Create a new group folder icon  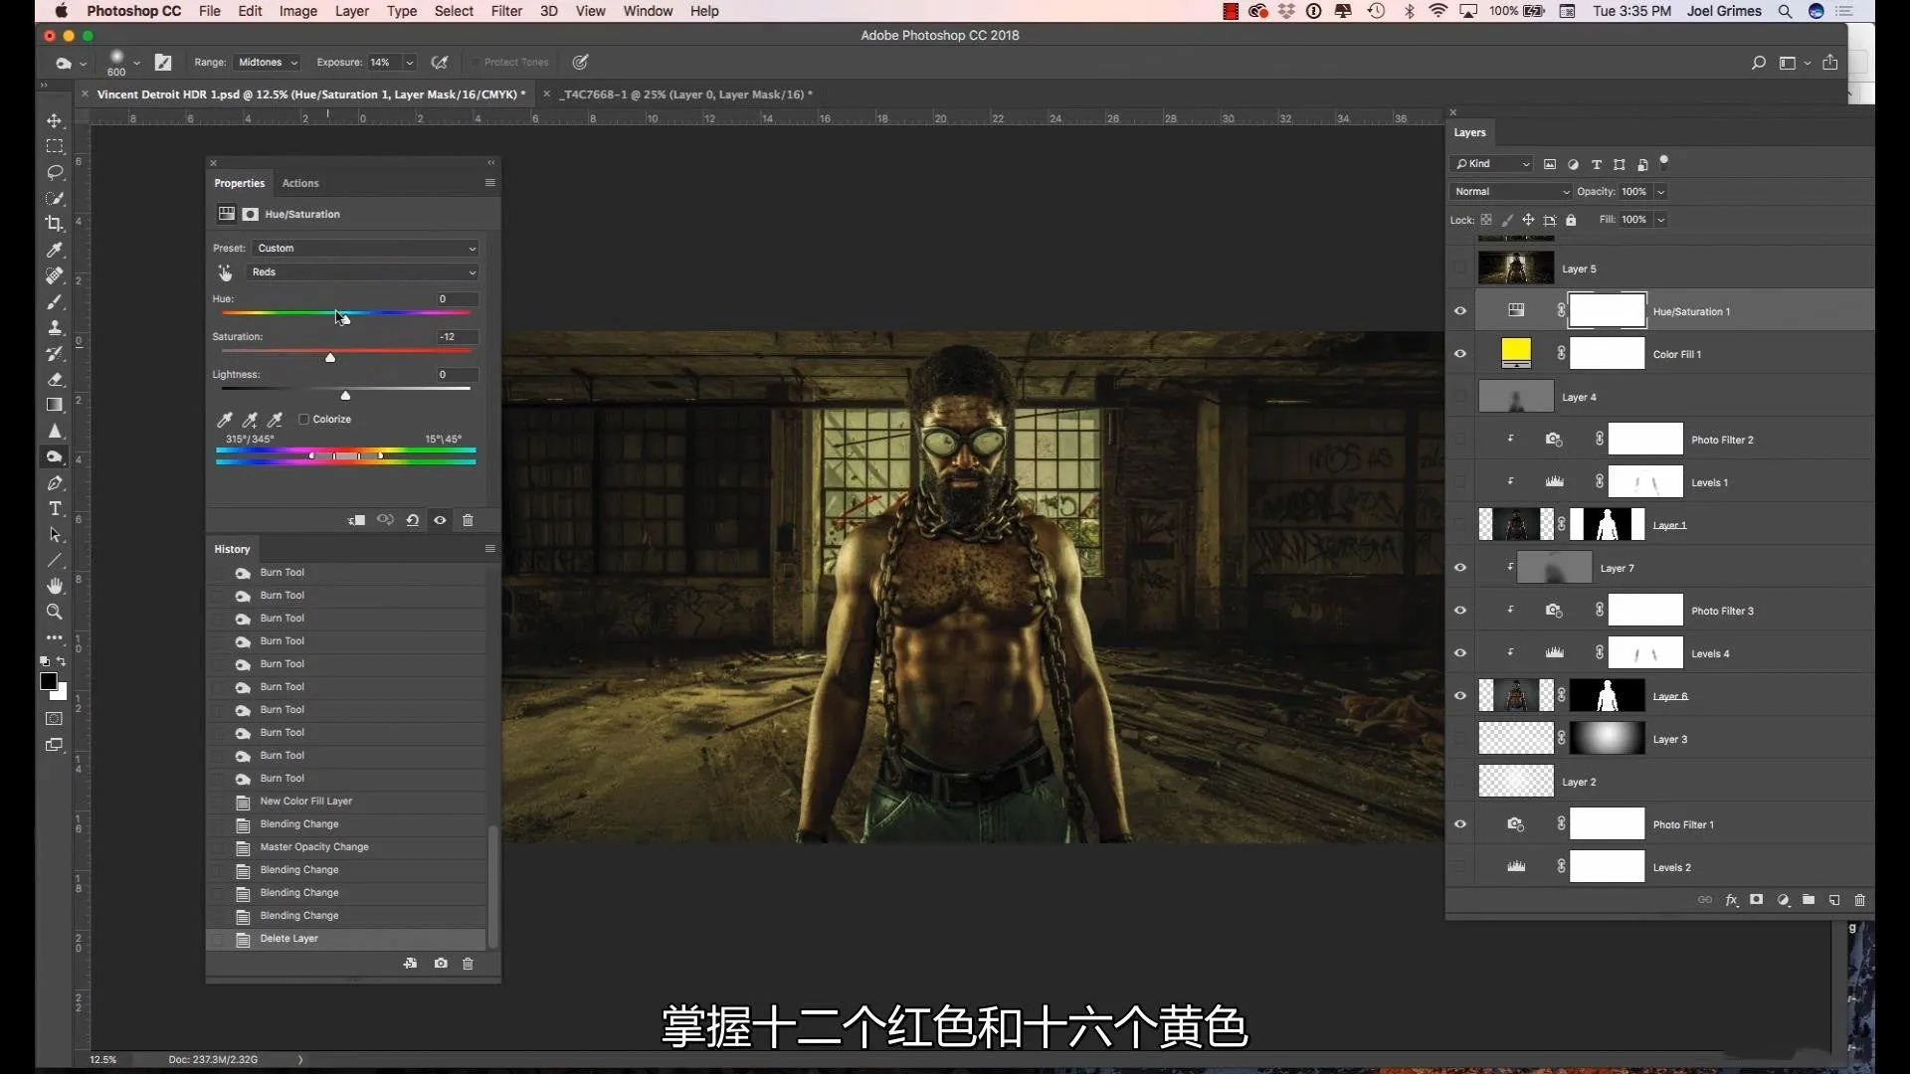click(1809, 900)
